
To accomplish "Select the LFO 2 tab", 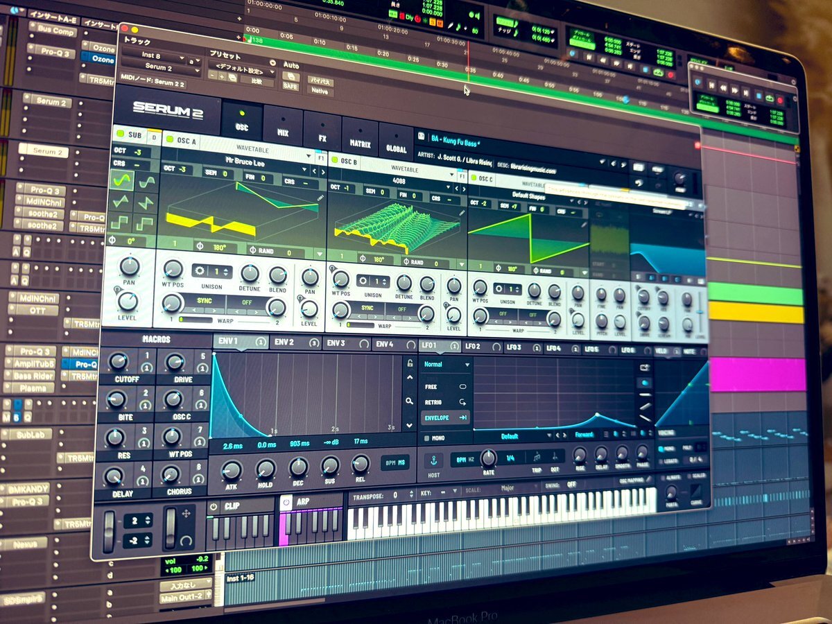I will tap(483, 346).
